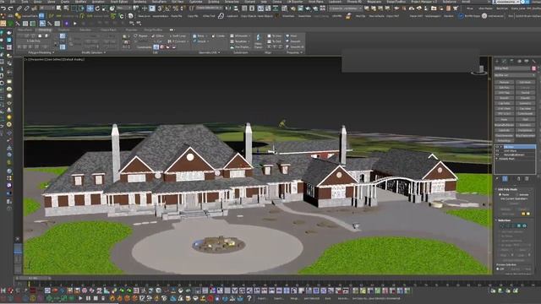Select the first Constraints icon in Edit panel

pyautogui.click(x=156, y=47)
